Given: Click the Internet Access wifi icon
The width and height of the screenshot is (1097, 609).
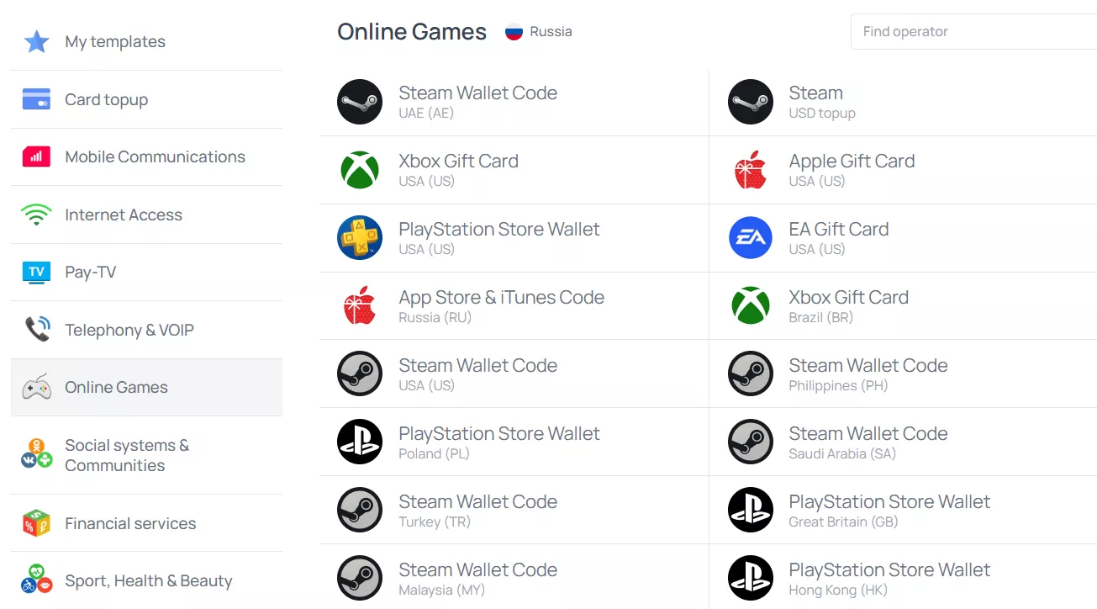Looking at the screenshot, I should pos(36,214).
